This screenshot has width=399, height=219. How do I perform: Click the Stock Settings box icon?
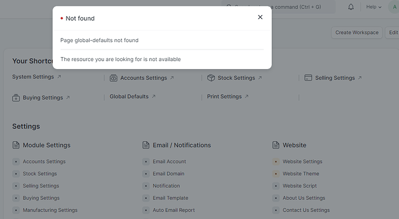[211, 78]
